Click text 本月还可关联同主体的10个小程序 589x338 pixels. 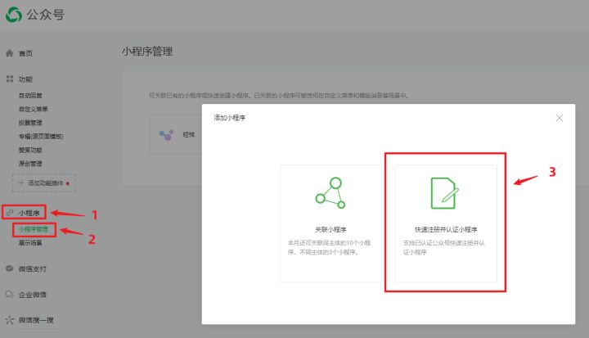(x=329, y=247)
